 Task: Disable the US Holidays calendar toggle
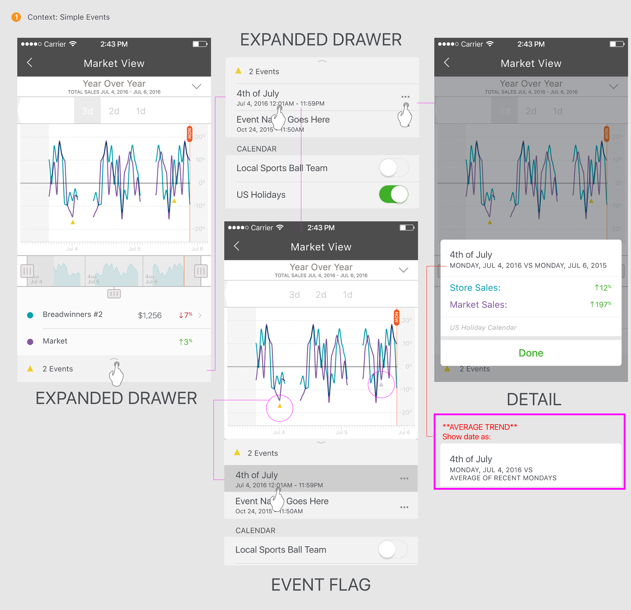coord(394,194)
